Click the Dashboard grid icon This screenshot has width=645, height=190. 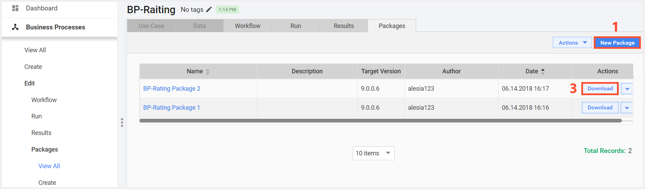click(15, 8)
